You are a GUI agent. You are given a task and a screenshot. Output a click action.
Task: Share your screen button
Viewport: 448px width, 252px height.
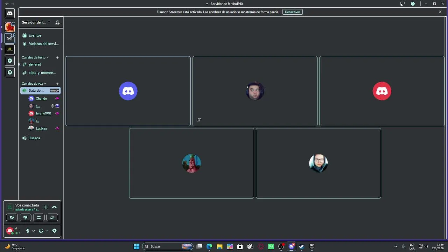click(25, 217)
